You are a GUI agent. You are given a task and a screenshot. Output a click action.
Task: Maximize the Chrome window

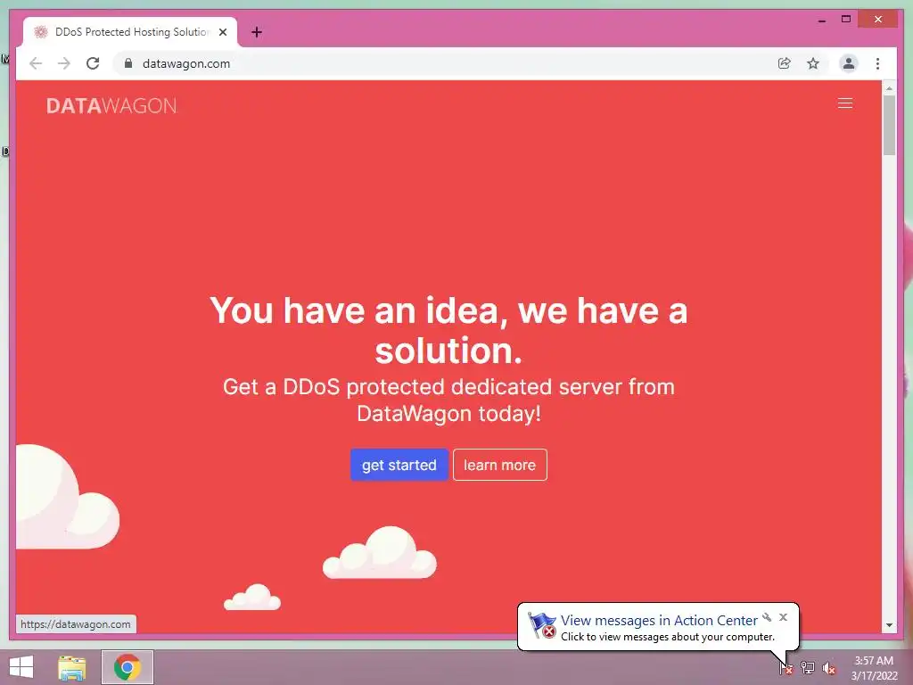pyautogui.click(x=846, y=20)
